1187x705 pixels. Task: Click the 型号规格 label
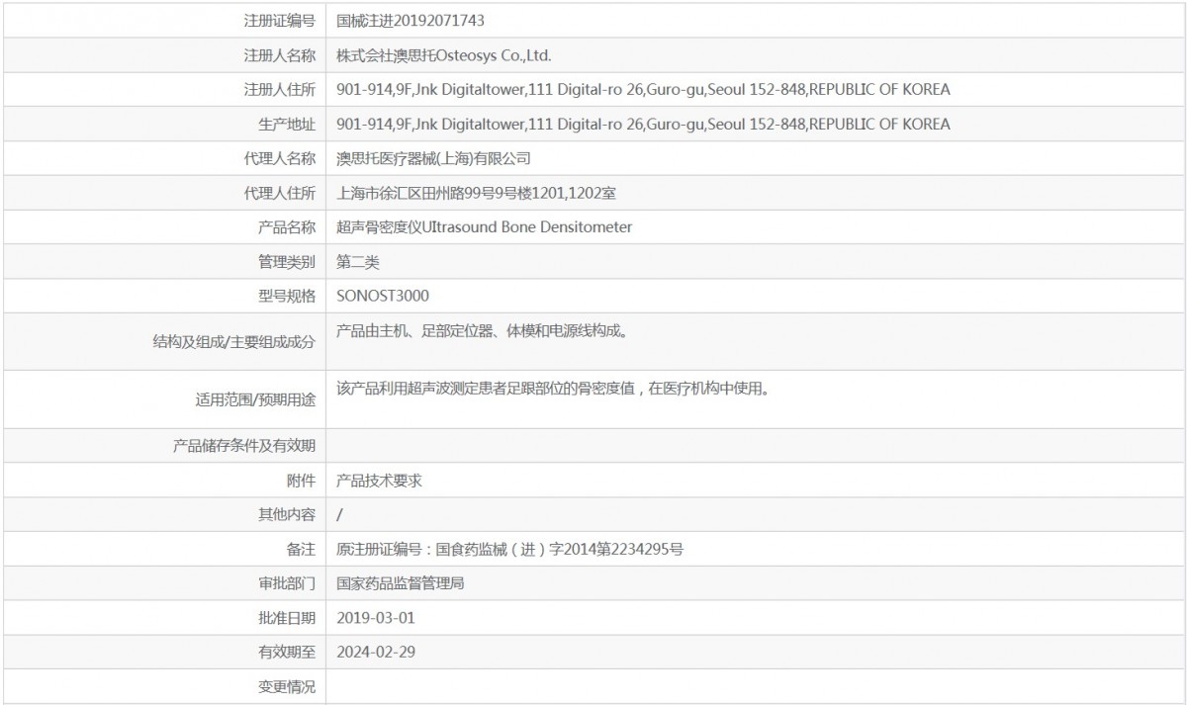tap(286, 296)
